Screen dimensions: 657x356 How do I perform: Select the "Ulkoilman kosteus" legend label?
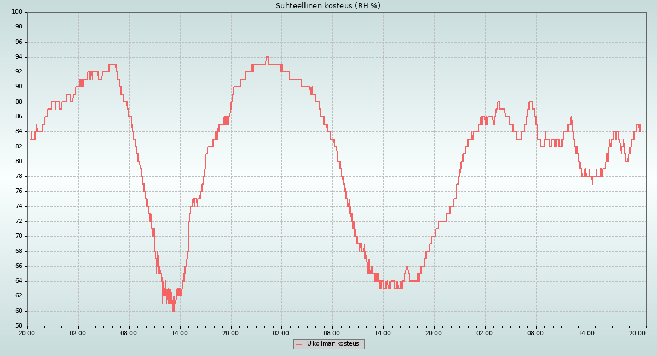pos(332,344)
